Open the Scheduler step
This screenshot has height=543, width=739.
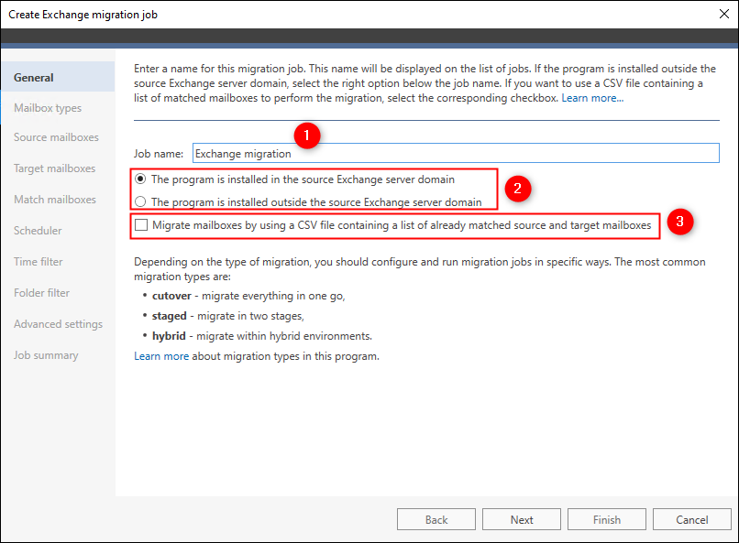pos(38,231)
